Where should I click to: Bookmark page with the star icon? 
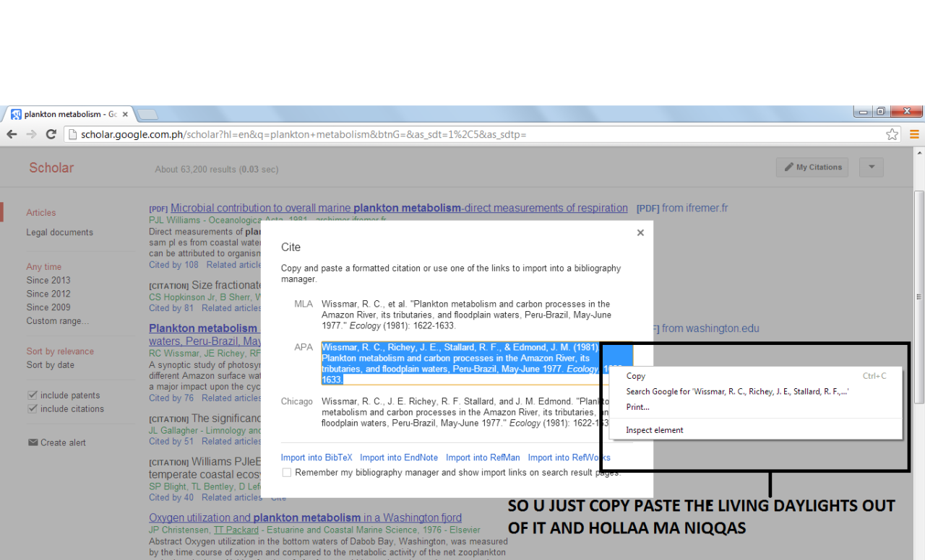(x=892, y=134)
